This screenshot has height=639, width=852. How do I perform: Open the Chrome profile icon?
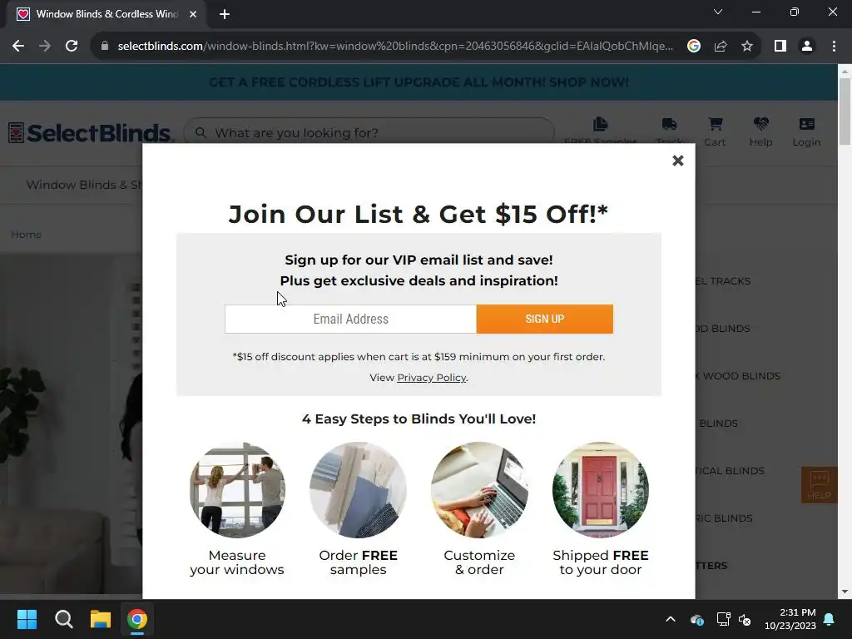point(807,47)
